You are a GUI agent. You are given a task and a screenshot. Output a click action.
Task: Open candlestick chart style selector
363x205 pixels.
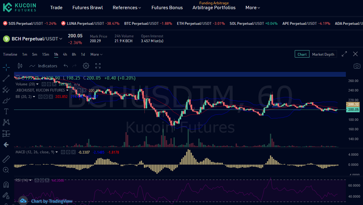20,66
